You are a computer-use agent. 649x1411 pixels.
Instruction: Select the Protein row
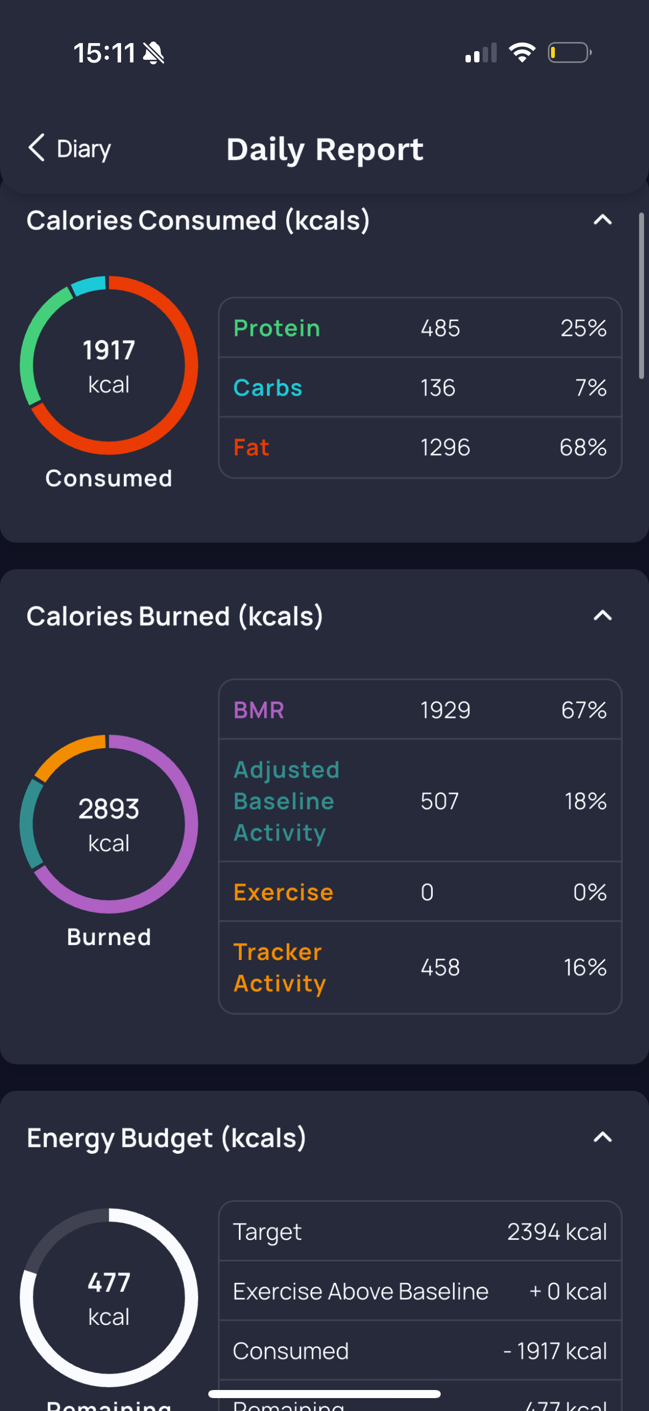tap(420, 328)
